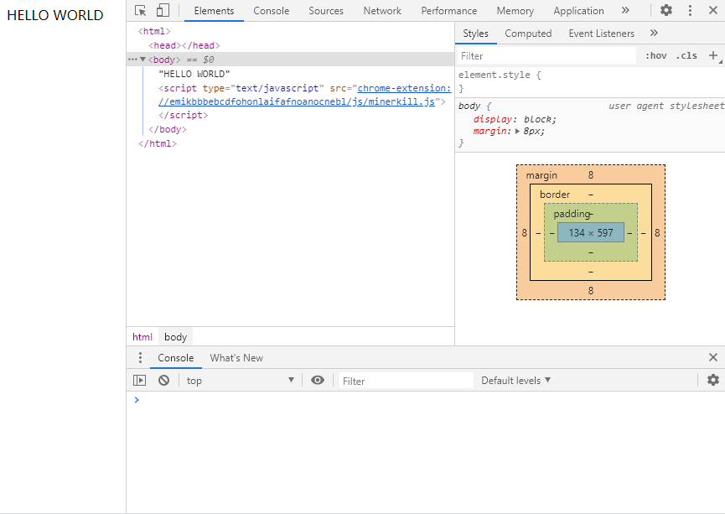Open the minerkill.js chrome-extension link

point(305,95)
